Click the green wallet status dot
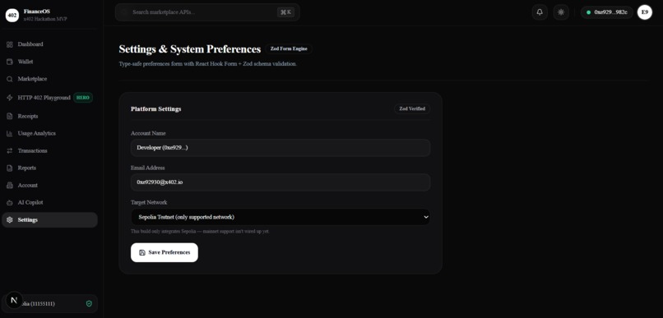Viewport: 663px width, 318px height. (588, 12)
